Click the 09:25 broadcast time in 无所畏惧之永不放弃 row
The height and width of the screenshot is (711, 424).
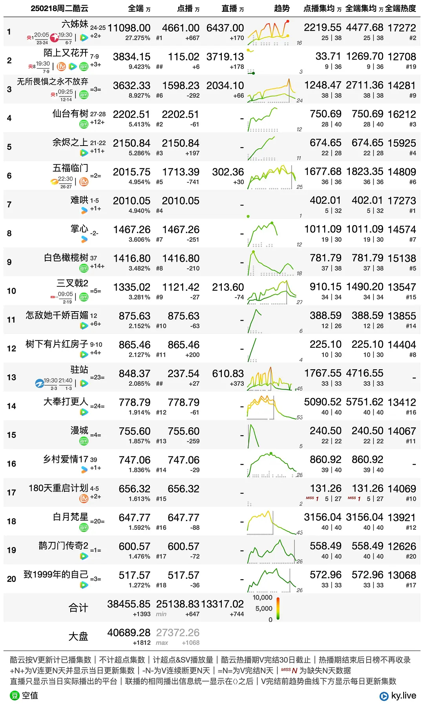click(65, 92)
